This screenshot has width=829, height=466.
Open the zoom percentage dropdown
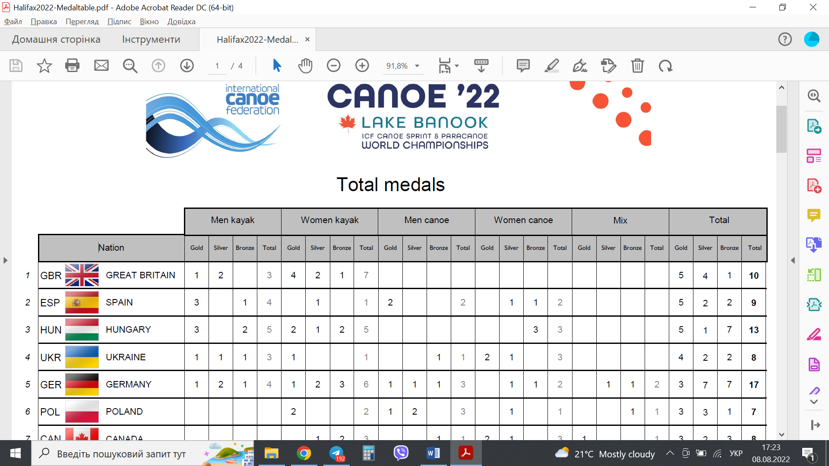pyautogui.click(x=417, y=66)
